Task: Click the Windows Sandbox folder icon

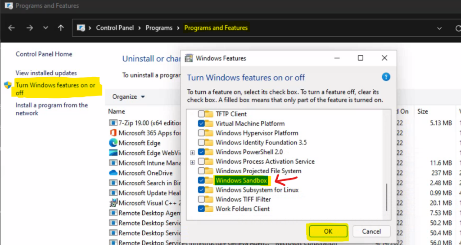Action: click(209, 180)
